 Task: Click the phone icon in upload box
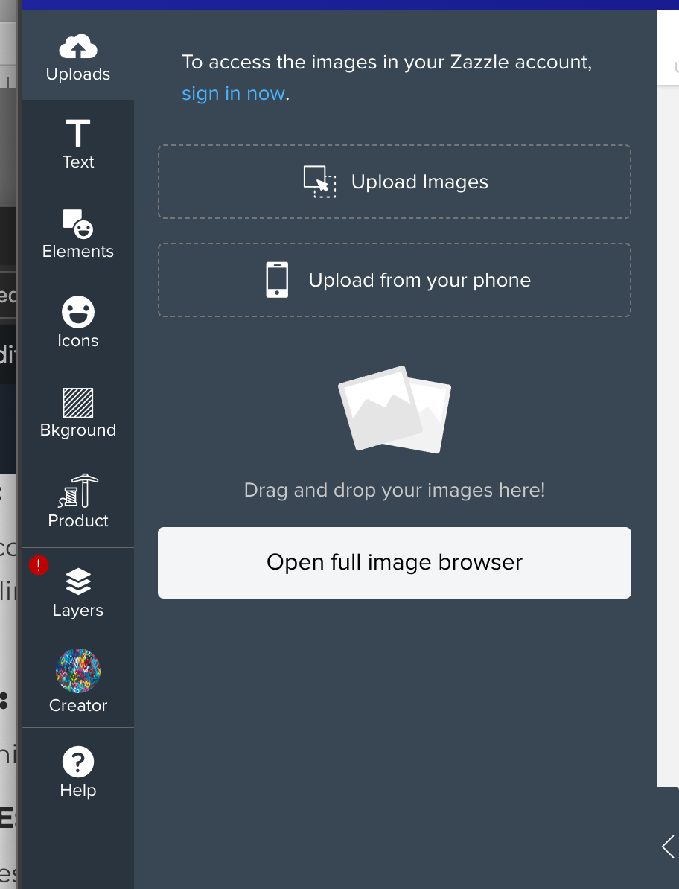(x=277, y=280)
